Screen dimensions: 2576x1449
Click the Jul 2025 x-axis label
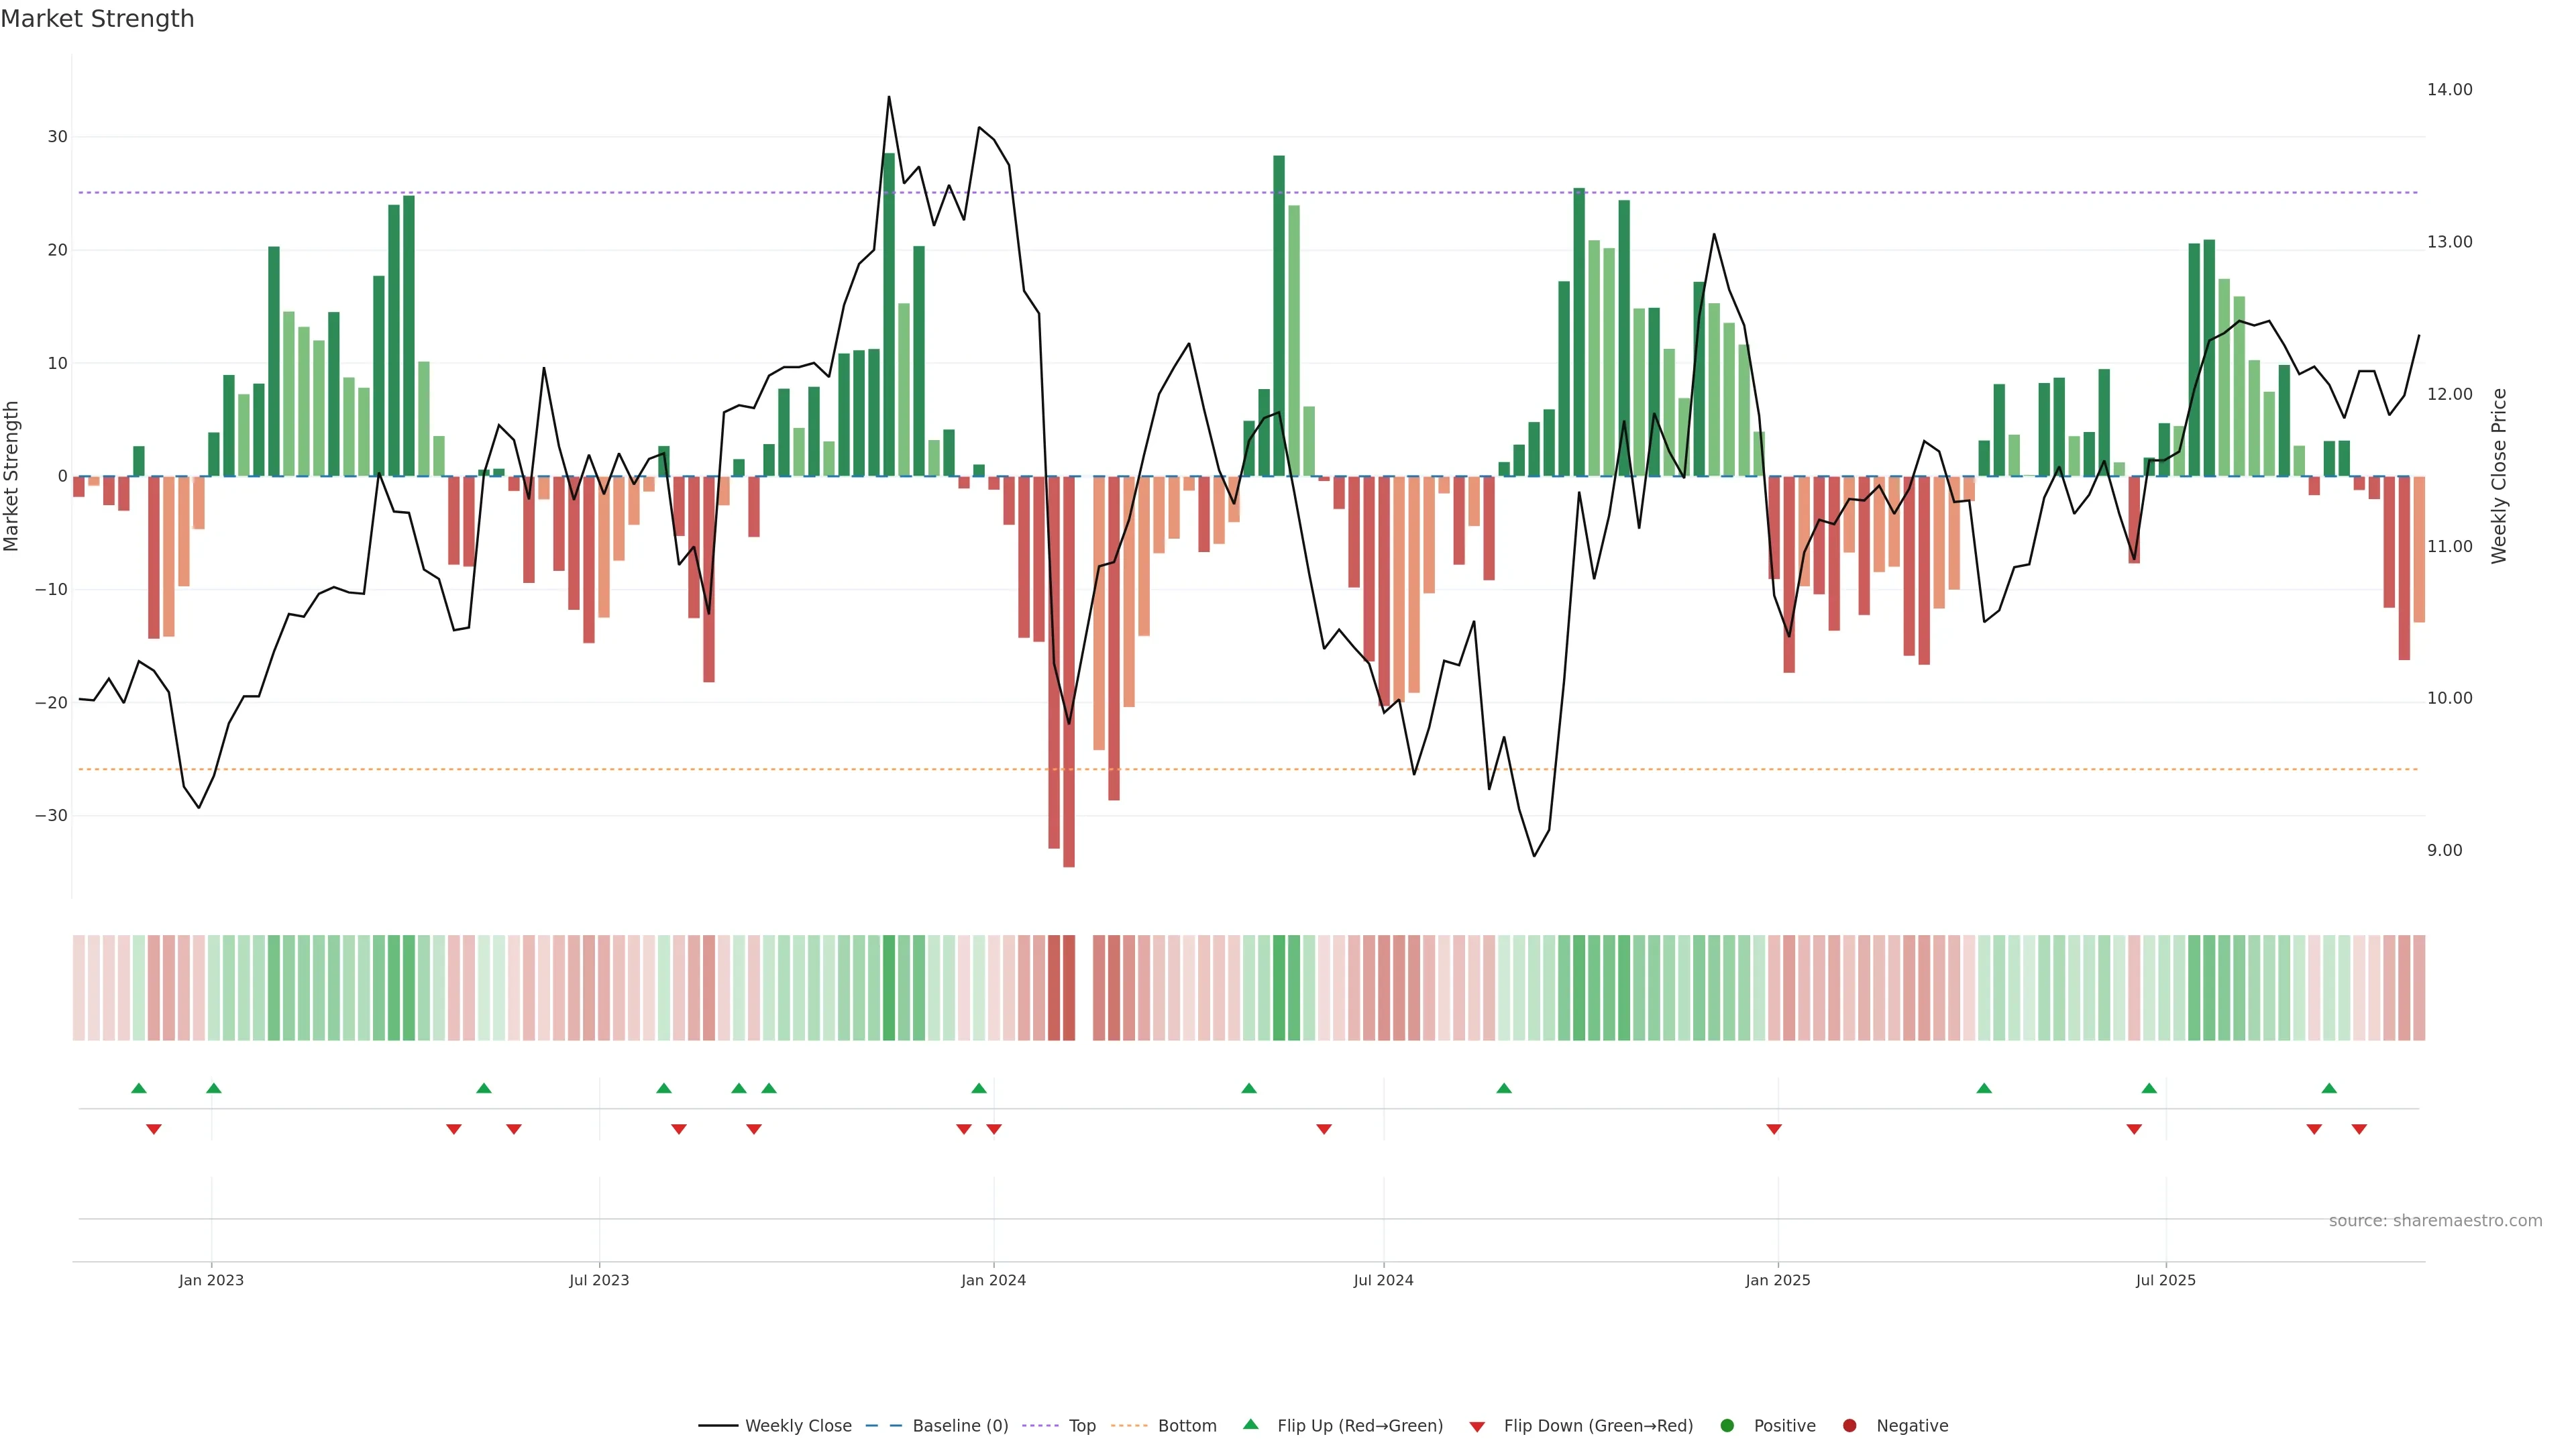2165,1280
